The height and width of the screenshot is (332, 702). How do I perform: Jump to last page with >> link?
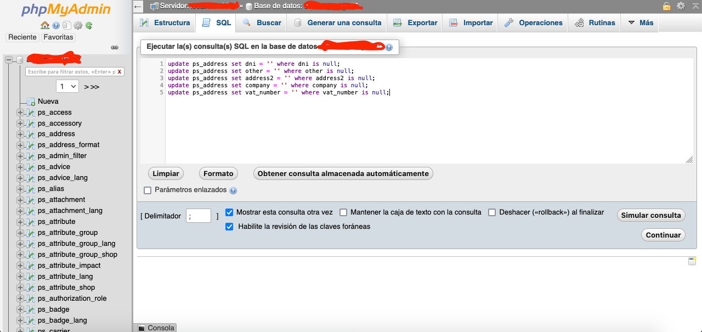[95, 87]
